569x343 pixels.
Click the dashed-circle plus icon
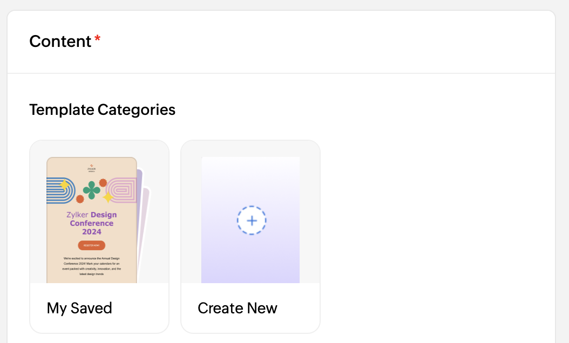pos(252,221)
